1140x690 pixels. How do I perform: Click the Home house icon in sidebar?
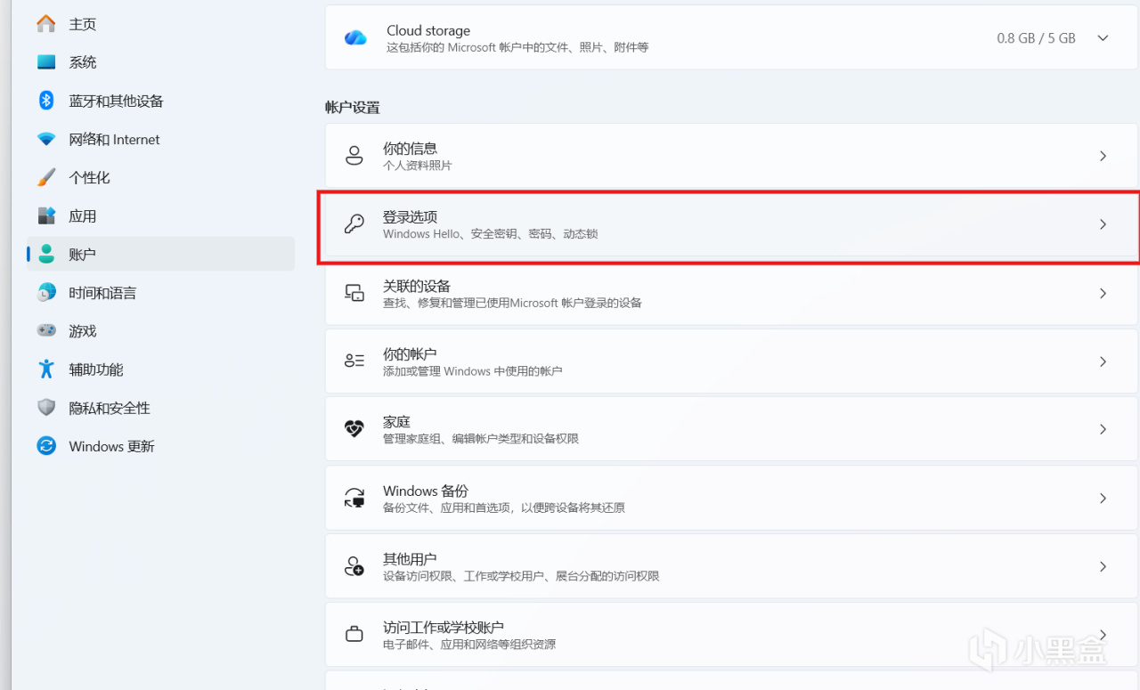click(46, 24)
